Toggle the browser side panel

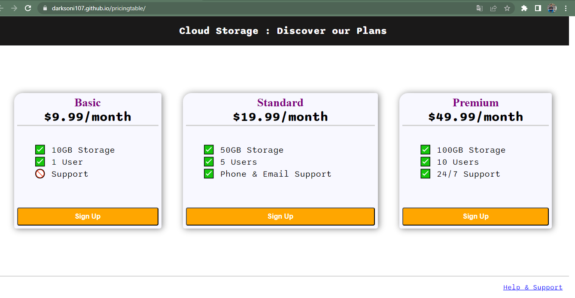click(538, 8)
